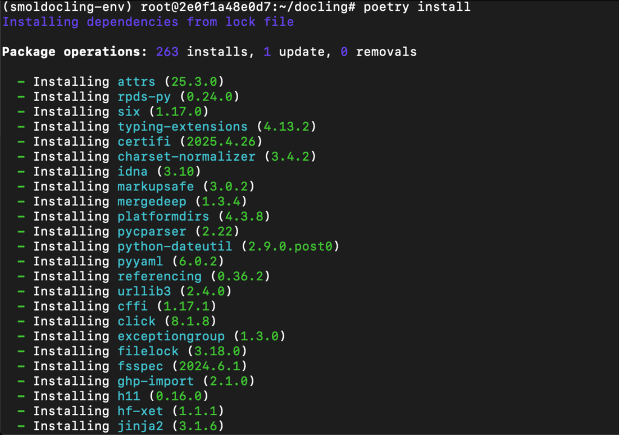Screen dimensions: 619x435
Task: Click package name 'charset-normalizer'
Action: (x=186, y=156)
